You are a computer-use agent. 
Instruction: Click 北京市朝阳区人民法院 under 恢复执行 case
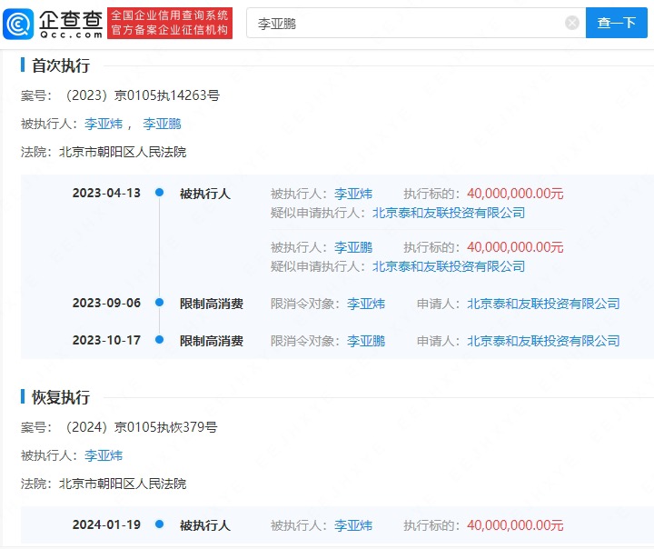coord(123,484)
